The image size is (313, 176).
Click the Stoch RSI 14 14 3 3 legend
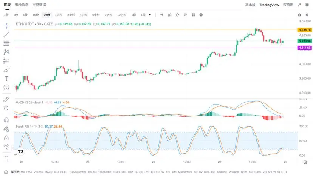click(x=29, y=127)
